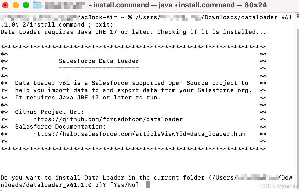Click the top asterisk border row

click(x=133, y=46)
